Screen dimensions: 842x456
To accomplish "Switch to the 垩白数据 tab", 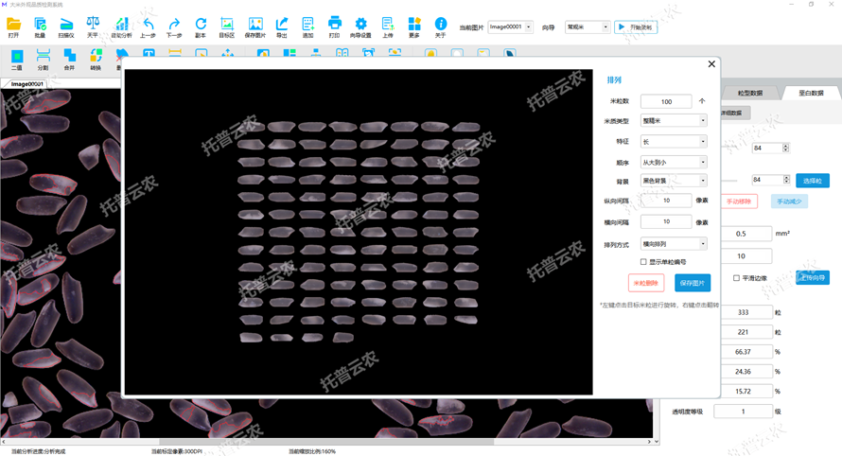I will pos(811,93).
